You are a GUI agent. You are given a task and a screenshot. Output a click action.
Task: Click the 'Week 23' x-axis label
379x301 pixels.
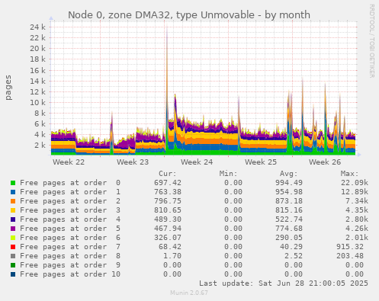(133, 162)
